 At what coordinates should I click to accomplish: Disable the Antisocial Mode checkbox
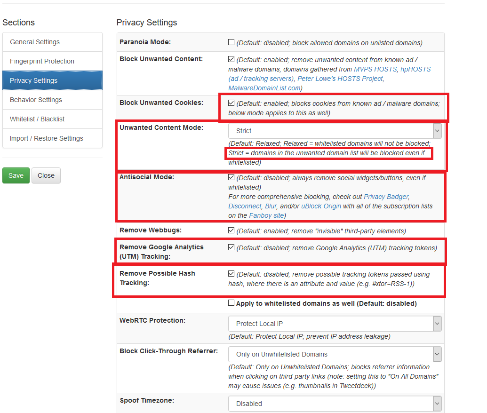[231, 177]
